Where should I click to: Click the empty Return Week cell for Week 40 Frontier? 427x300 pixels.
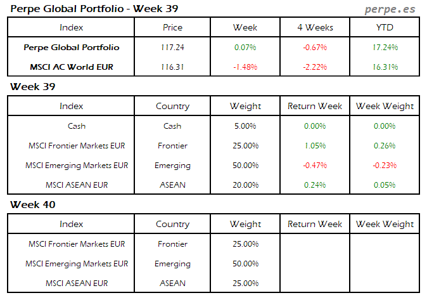(x=315, y=244)
